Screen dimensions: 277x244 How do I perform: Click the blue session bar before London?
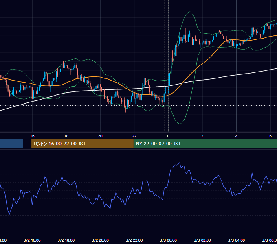pos(11,144)
